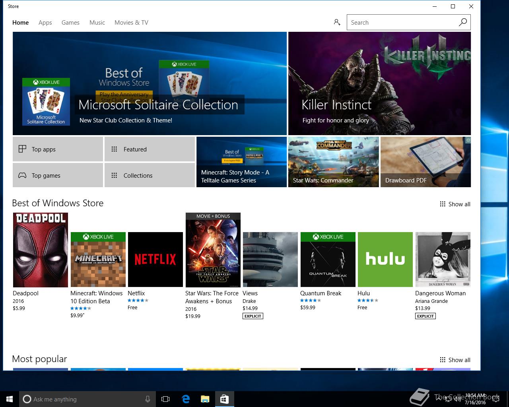Open the Quantum Break game tile

coord(328,260)
